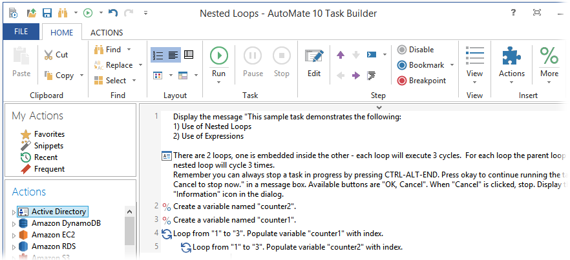Click Replace in the ribbon
Screen dimensions: 570x260
point(114,65)
